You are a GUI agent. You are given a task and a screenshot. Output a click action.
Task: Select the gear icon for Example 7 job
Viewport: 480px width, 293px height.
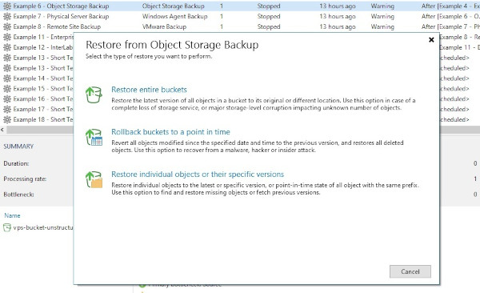7,16
